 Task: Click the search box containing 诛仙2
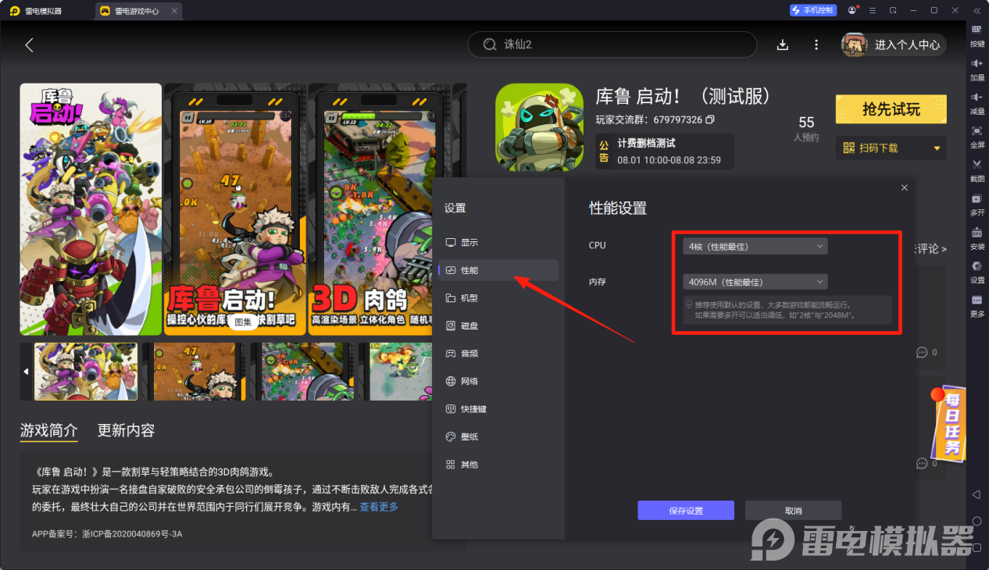(x=612, y=45)
